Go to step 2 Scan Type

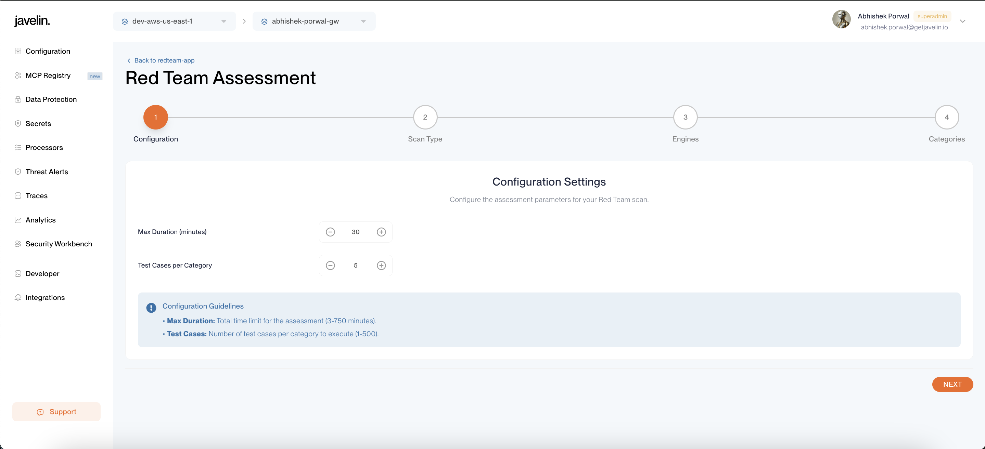tap(425, 117)
